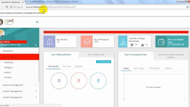Expand the Super Admin profile chevron
This screenshot has width=190, height=107.
coord(36,45)
